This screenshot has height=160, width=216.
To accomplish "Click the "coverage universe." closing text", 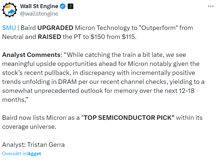I will [x=29, y=126].
